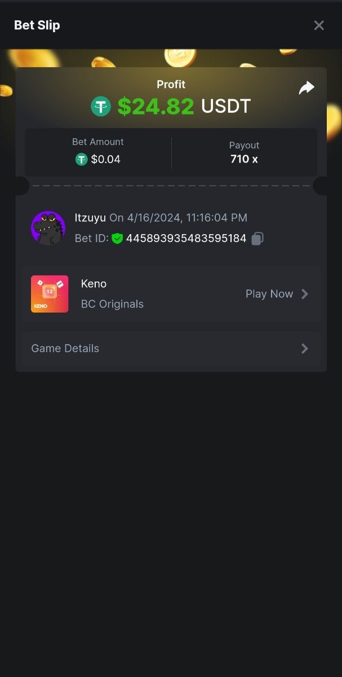Click the green verified shield icon
Screen dimensions: 342x677
117,239
